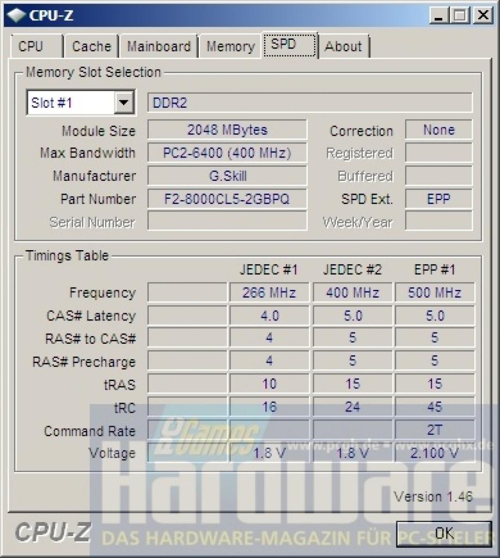Click the empty Serial Number field
500x558 pixels.
[227, 221]
